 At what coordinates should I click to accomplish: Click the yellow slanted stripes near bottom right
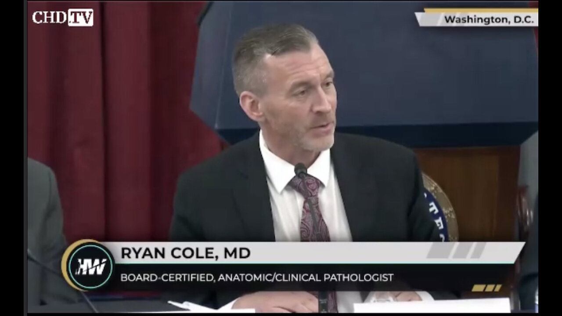(486, 288)
